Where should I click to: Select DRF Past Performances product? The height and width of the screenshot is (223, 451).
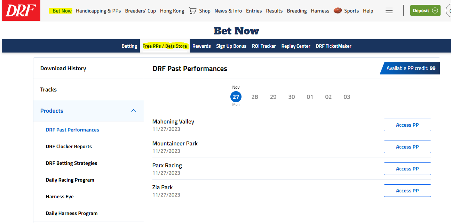(x=72, y=130)
